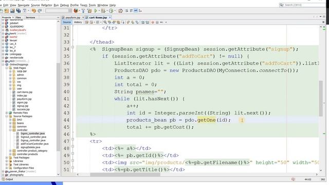Collapse the Web Pages folder
This screenshot has width=329, height=185.
coord(7,68)
